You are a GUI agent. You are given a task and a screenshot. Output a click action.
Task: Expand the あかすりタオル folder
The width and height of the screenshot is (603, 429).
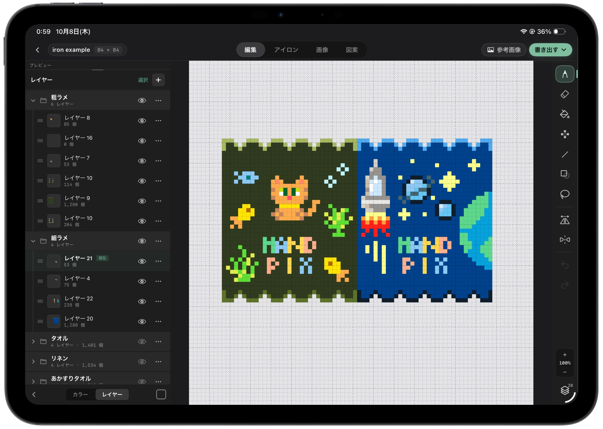point(33,381)
